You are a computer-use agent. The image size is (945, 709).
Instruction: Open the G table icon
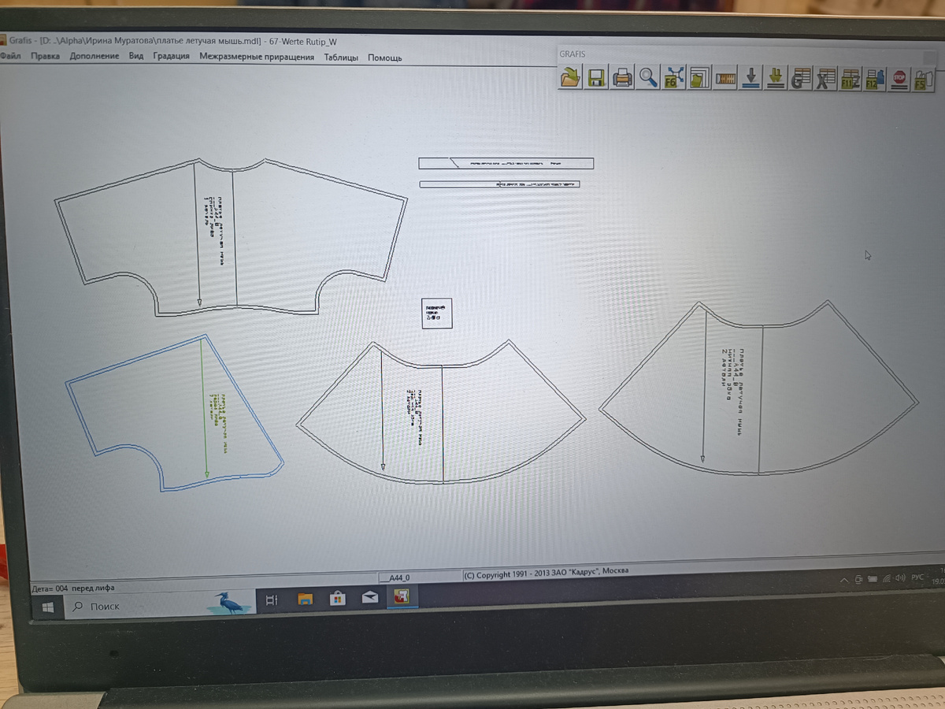pyautogui.click(x=801, y=79)
